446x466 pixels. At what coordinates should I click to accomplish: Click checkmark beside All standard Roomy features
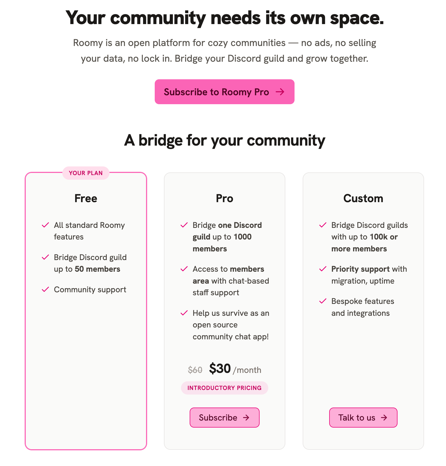point(45,225)
